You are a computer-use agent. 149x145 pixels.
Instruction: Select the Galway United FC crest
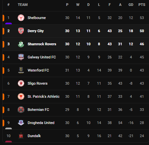21,57
